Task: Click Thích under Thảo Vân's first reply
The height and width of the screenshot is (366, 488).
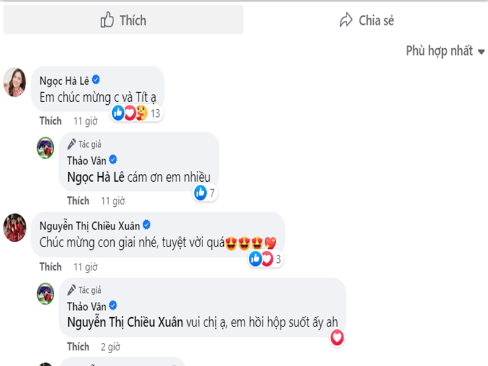Action: pyautogui.click(x=76, y=200)
